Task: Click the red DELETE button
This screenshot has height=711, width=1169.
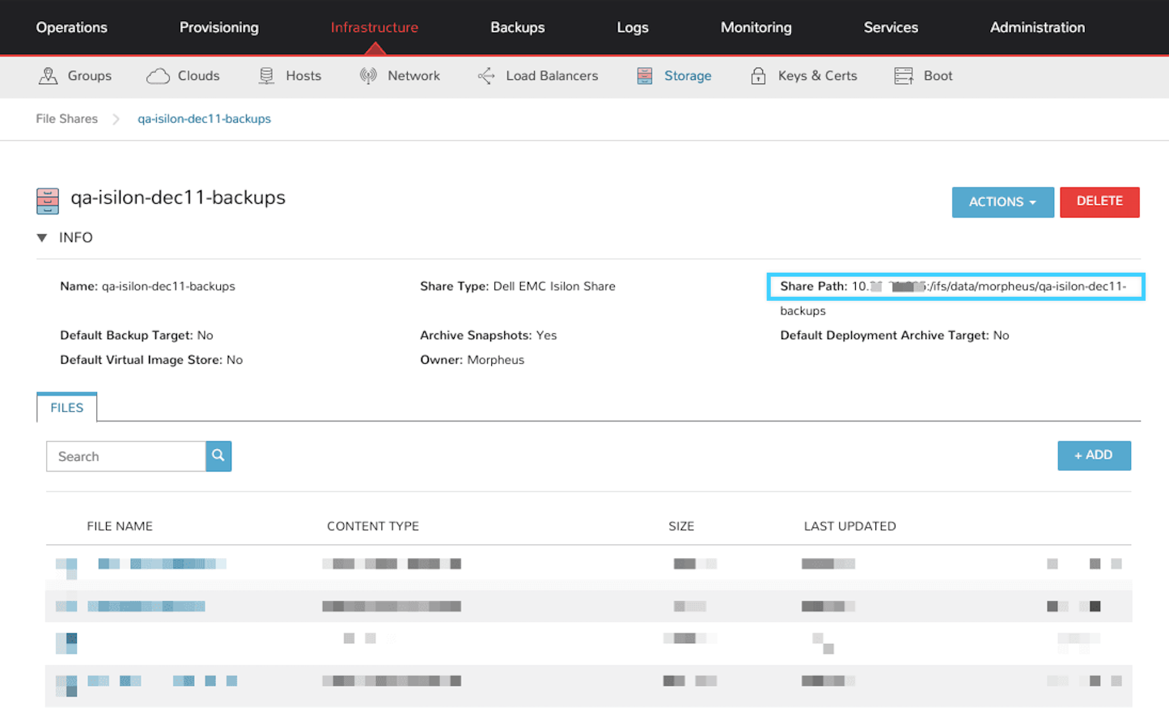Action: 1099,202
